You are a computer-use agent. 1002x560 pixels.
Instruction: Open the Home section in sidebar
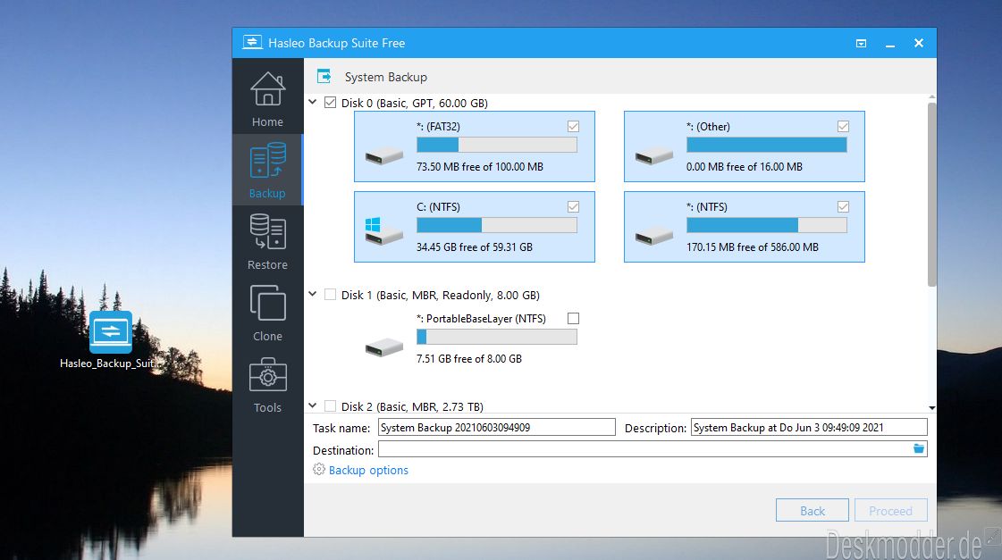(268, 97)
